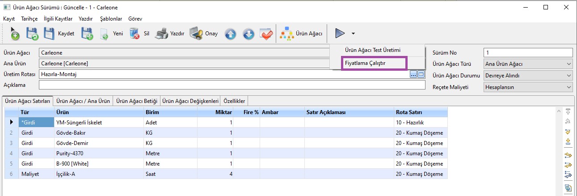Open the Ürün Ağacı tree view icon
Image resolution: width=577 pixels, height=196 pixels.
click(286, 34)
